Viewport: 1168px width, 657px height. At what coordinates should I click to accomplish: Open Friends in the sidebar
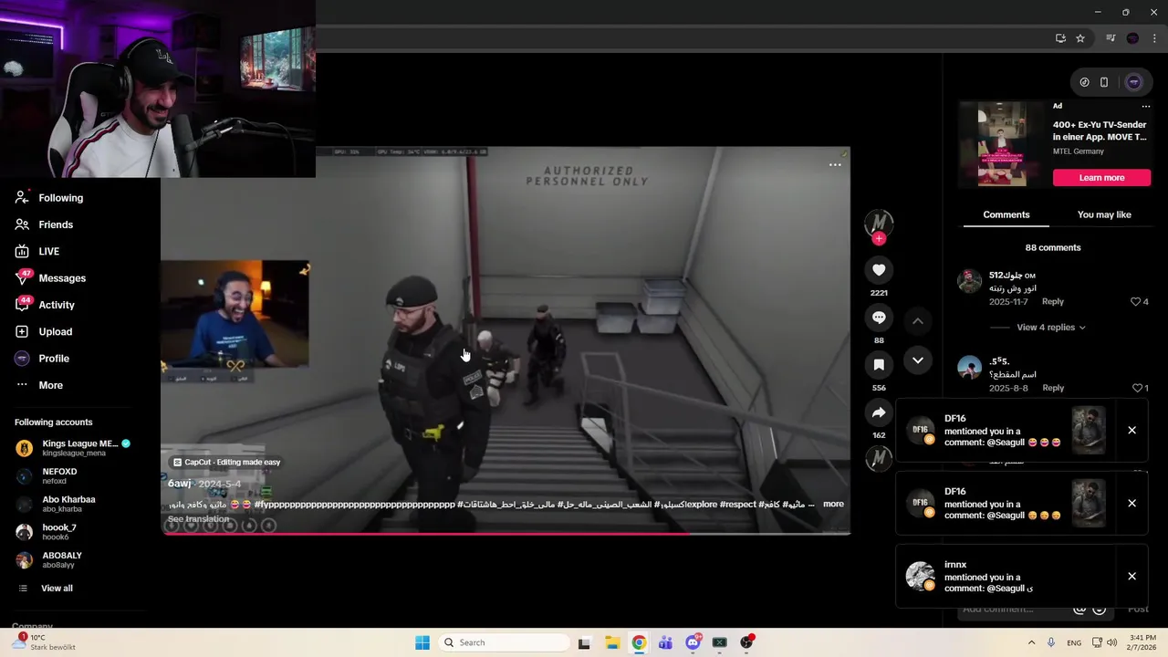pyautogui.click(x=45, y=224)
